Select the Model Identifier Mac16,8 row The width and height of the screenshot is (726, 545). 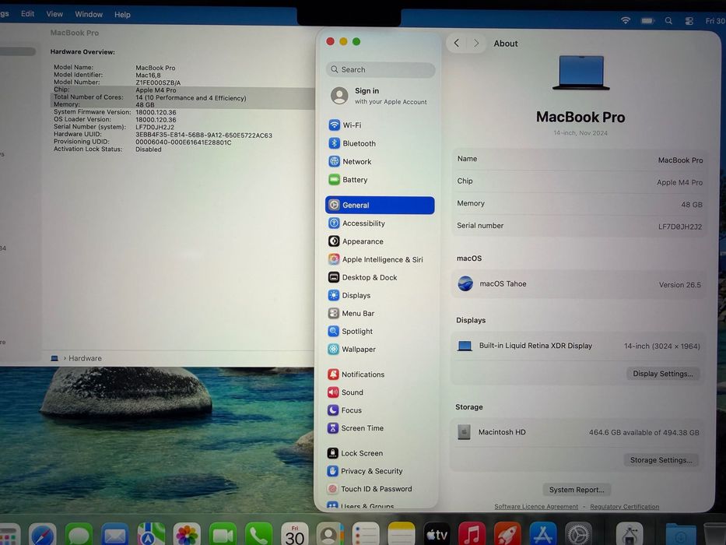point(107,75)
